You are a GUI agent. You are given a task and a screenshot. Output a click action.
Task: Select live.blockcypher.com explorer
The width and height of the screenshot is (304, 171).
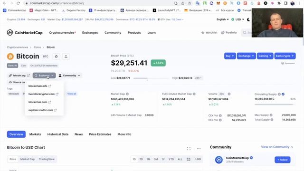coord(43,94)
